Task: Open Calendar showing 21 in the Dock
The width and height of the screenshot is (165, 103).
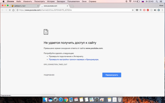Action: (76, 99)
